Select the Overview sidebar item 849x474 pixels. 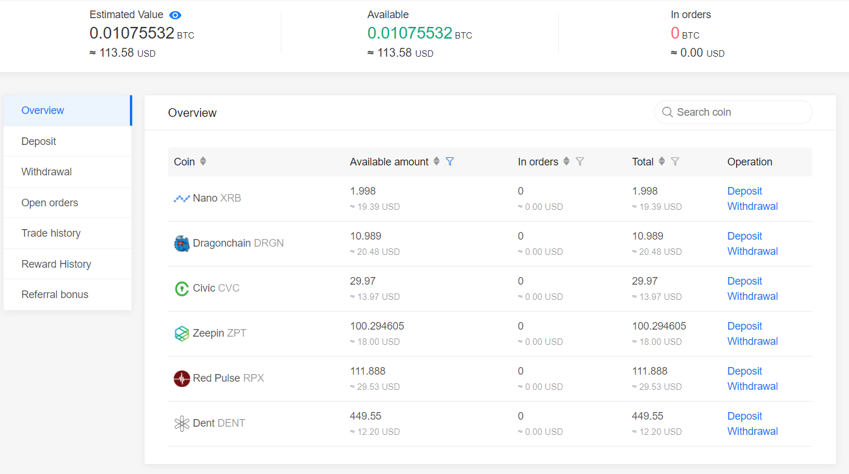(67, 110)
